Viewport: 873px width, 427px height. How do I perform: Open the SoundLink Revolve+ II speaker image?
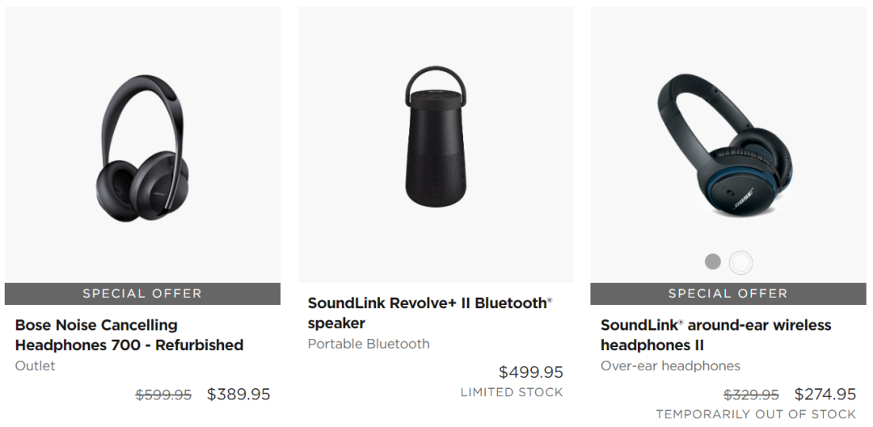436,137
